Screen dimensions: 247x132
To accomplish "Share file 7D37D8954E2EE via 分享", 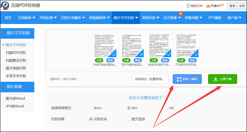I will click(x=126, y=60).
